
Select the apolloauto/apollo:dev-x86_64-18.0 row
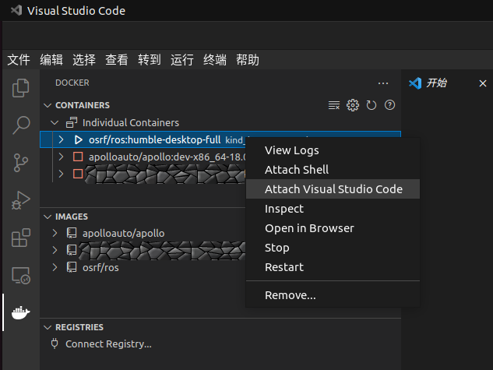tap(143, 157)
